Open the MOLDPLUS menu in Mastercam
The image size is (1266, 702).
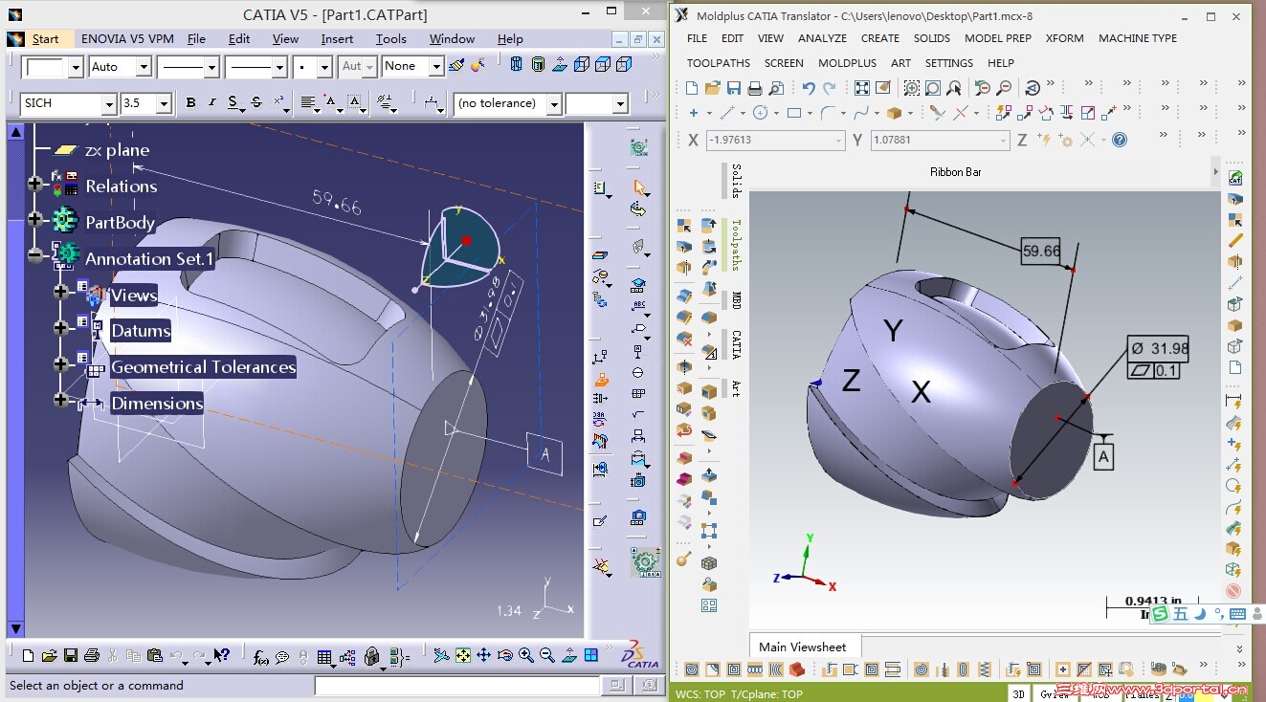point(847,63)
